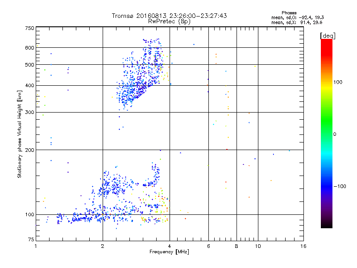Click the '100' height tick label
The height and width of the screenshot is (268, 357).
click(x=30, y=215)
